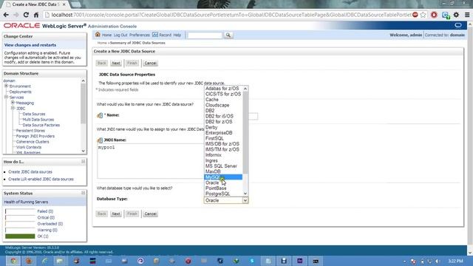Select DB2 in database list
This screenshot has height=266, width=473.
pyautogui.click(x=223, y=111)
